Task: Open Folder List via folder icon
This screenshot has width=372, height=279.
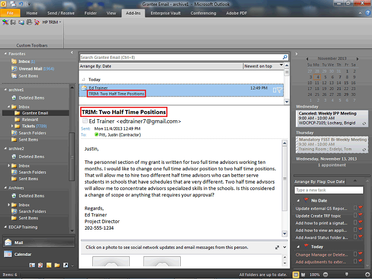Action: [57, 265]
